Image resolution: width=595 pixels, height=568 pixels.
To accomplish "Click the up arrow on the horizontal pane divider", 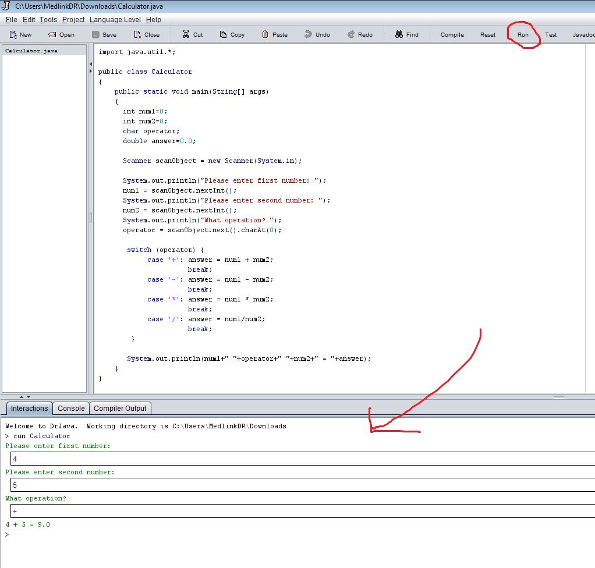I will (x=22, y=397).
